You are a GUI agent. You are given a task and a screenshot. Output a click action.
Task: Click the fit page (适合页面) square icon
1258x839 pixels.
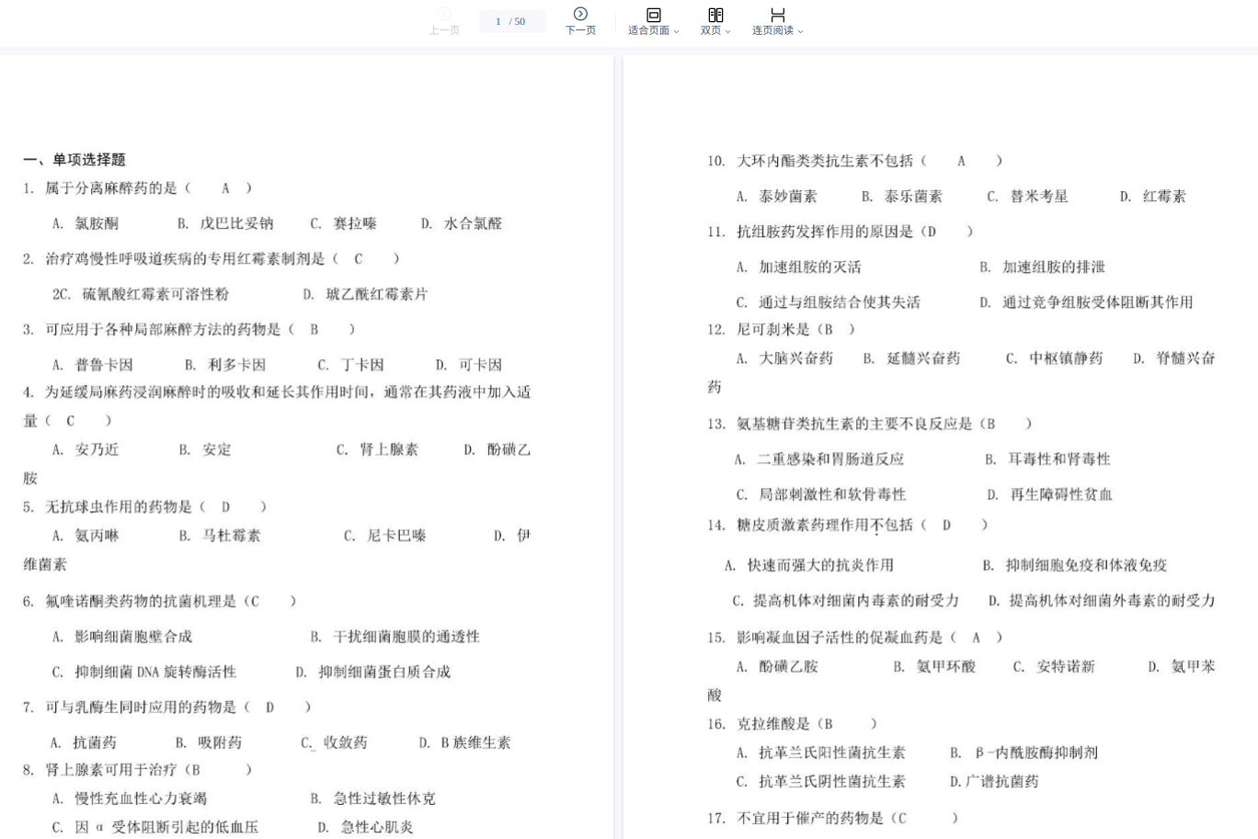coord(653,15)
